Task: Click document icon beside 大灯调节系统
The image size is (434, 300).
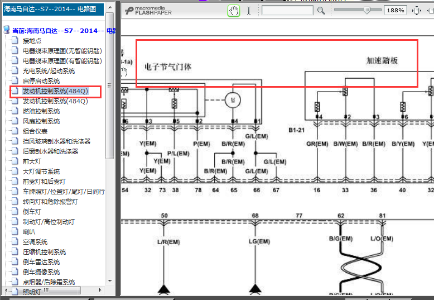Action: pos(15,171)
